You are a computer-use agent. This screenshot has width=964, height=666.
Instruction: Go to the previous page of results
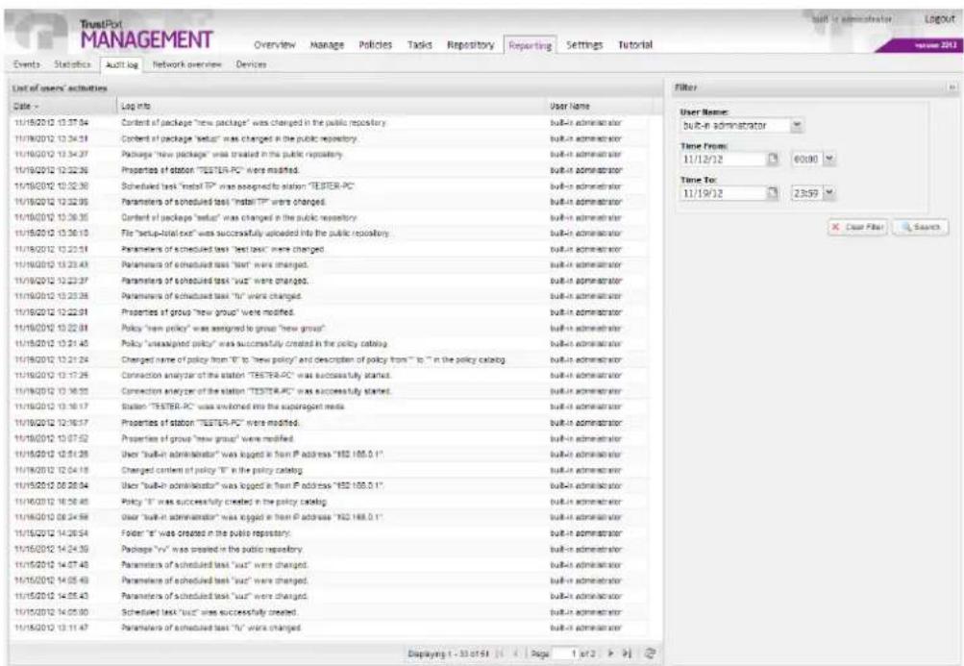[516, 654]
